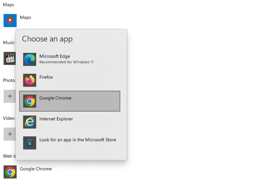The width and height of the screenshot is (278, 185).
Task: Open the current Web browser default Google Chrome label
Action: (x=36, y=169)
